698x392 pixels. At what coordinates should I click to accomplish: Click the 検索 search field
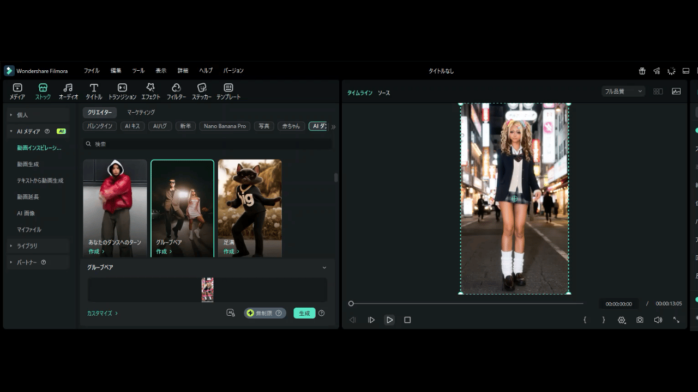click(x=207, y=144)
